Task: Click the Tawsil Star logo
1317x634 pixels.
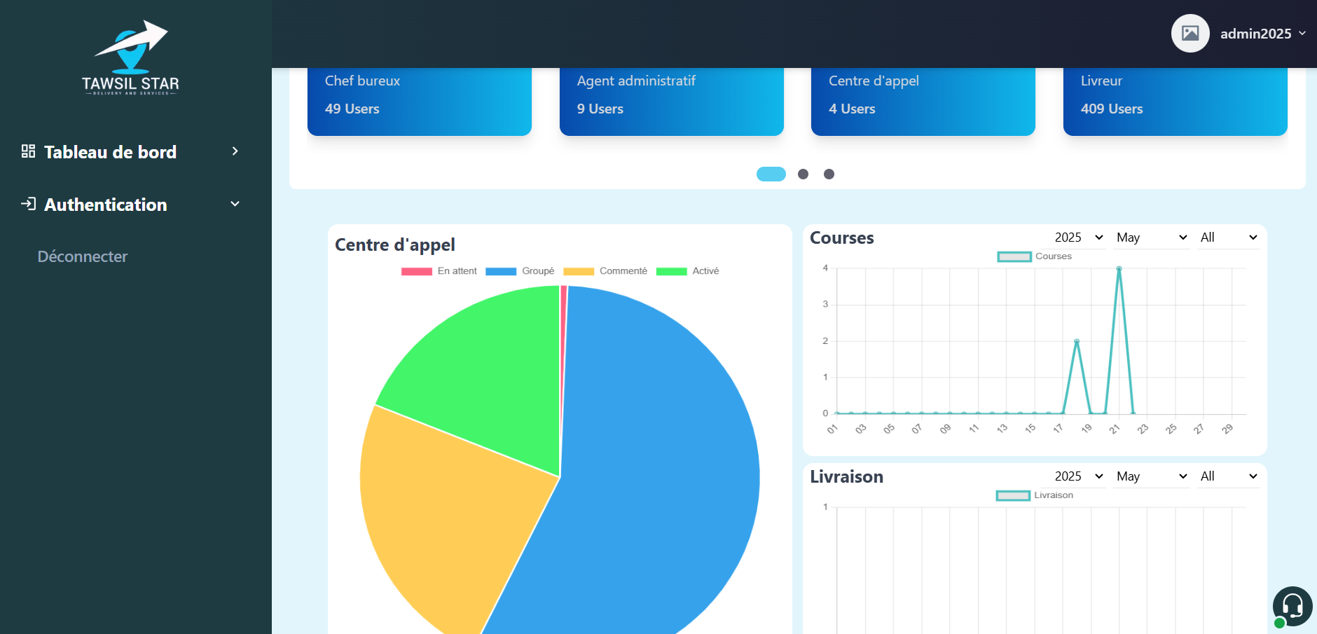Action: (131, 57)
